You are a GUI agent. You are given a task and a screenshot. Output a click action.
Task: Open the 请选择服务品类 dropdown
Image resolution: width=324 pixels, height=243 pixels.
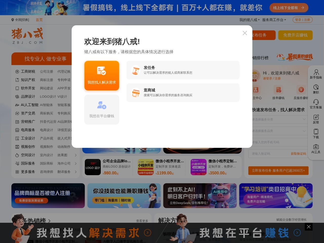[278, 131]
